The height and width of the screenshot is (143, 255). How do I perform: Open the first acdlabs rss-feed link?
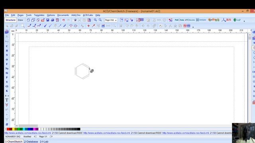(x=27, y=133)
